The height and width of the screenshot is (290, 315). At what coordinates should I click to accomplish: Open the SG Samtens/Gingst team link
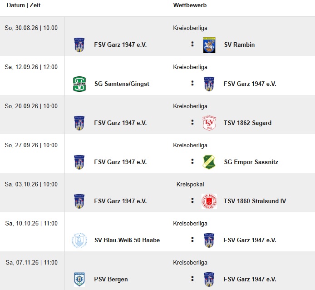(122, 84)
